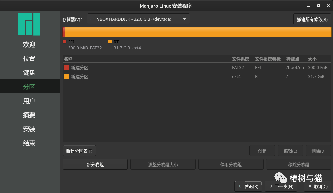Click the 大小 column header
Screen dimensions: 333x193
[x=319, y=59]
